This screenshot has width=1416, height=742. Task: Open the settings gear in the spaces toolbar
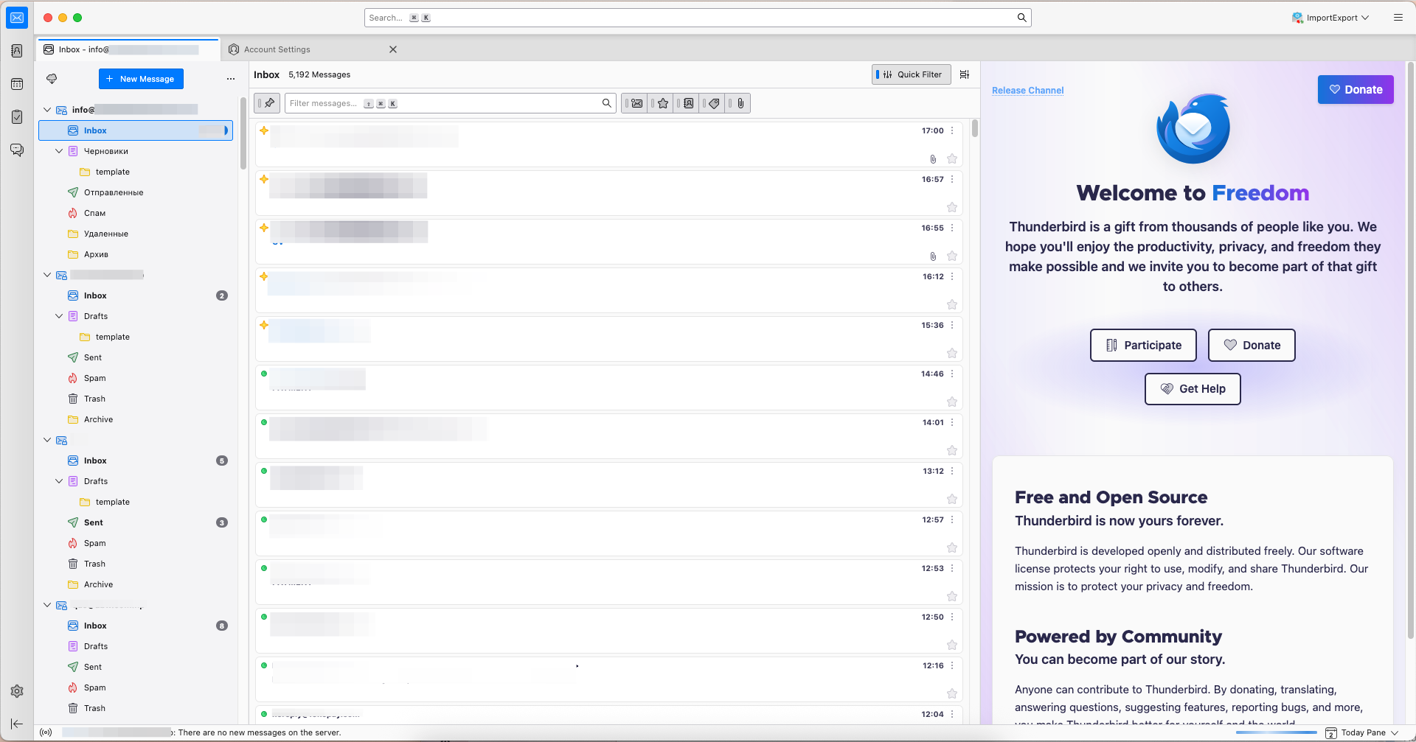pyautogui.click(x=17, y=691)
